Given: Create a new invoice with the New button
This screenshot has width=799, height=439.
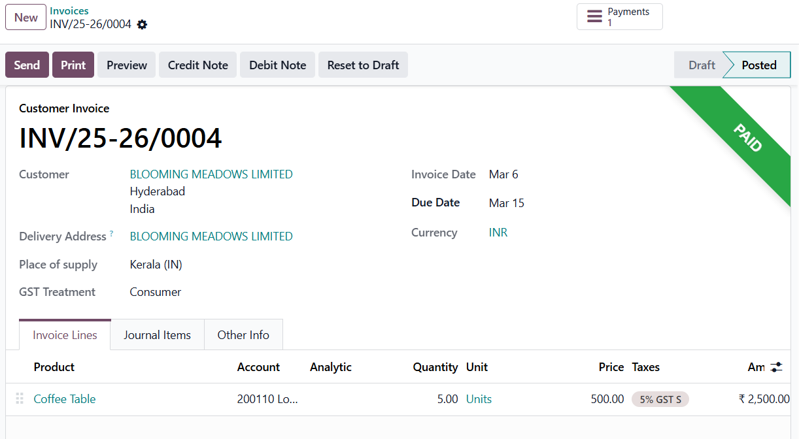Looking at the screenshot, I should (25, 17).
